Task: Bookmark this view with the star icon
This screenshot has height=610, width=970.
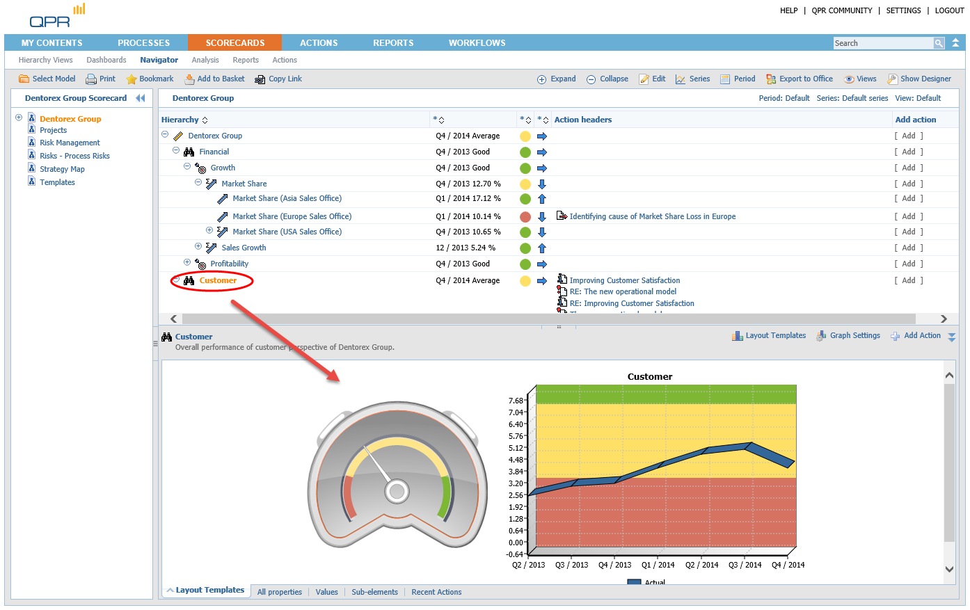Action: (x=132, y=79)
